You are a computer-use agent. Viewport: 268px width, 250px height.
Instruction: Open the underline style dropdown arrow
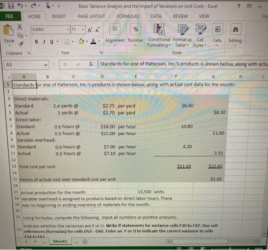pos(57,42)
